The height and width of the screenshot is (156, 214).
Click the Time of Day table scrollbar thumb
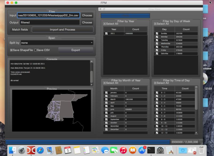[x=196, y=99]
